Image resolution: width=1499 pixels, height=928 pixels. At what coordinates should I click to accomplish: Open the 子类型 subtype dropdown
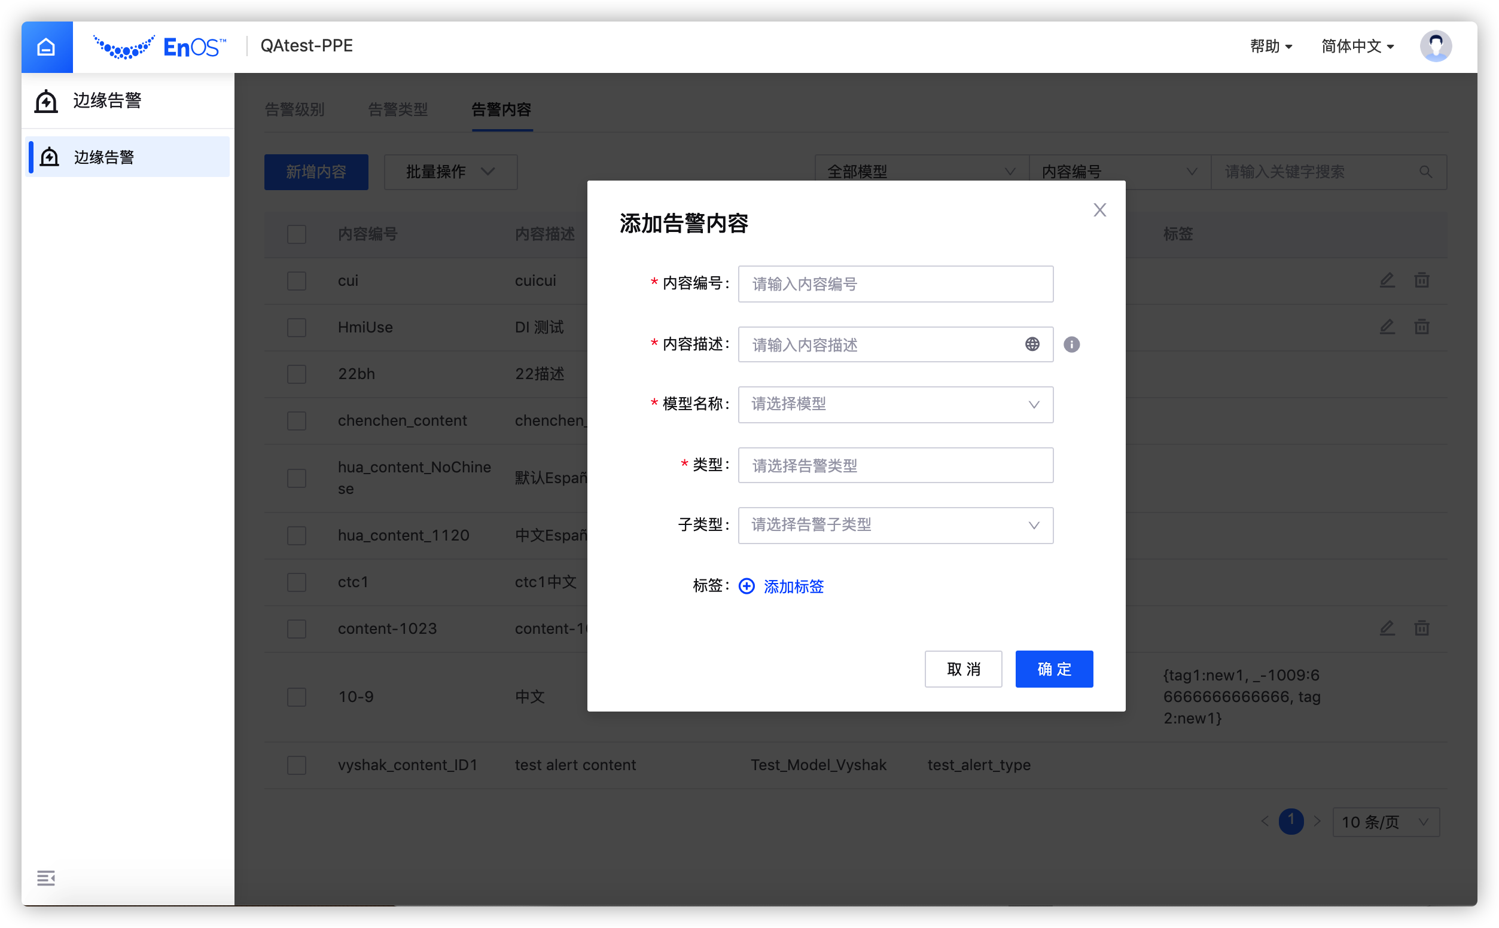(895, 526)
